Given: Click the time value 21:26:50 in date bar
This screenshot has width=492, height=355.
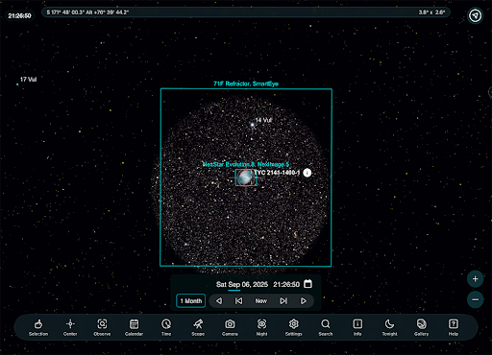Looking at the screenshot, I should tap(286, 284).
